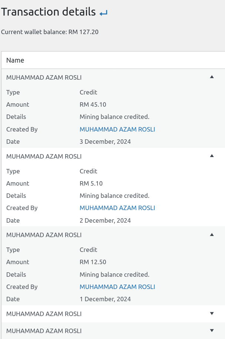Open Created By link in RM 45.10 transaction
Screen dimensions: 225x339
point(117,129)
